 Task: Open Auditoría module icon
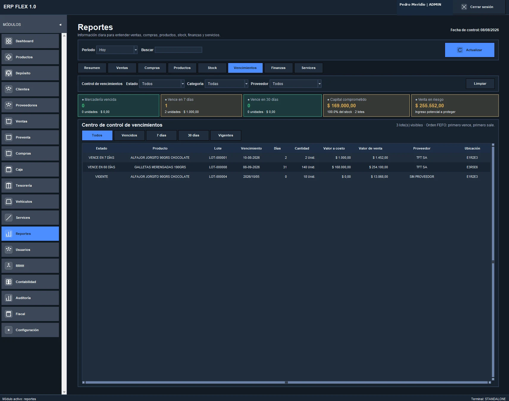(x=9, y=298)
